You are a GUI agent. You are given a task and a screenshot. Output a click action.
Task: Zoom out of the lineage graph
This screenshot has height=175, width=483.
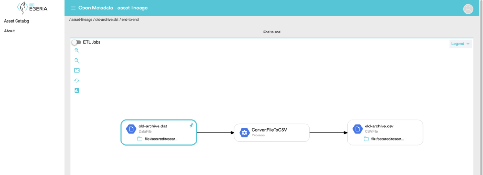tap(77, 61)
